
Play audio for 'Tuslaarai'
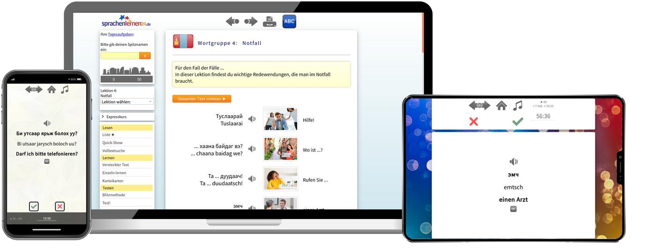click(x=252, y=119)
